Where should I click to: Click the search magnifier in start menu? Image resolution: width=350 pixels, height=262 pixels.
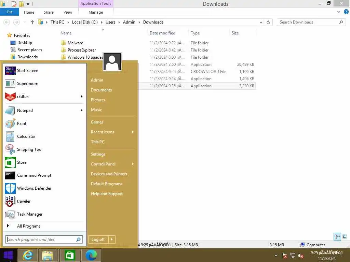point(78,239)
